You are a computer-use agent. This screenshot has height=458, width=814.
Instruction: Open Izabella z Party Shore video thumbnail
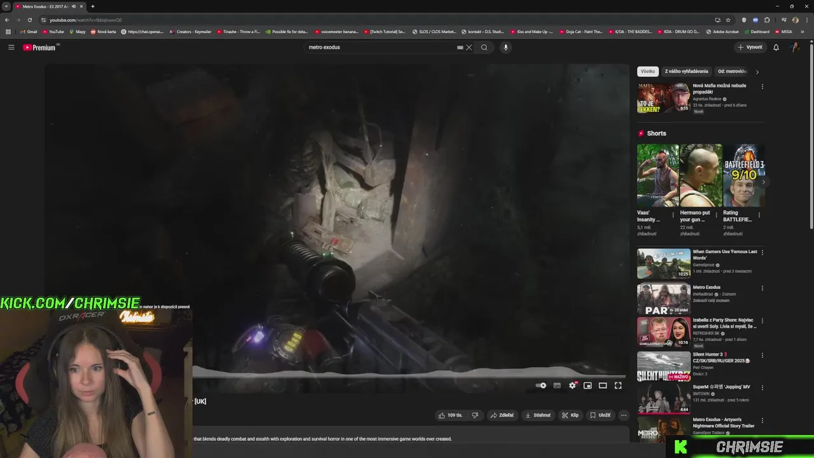(663, 331)
